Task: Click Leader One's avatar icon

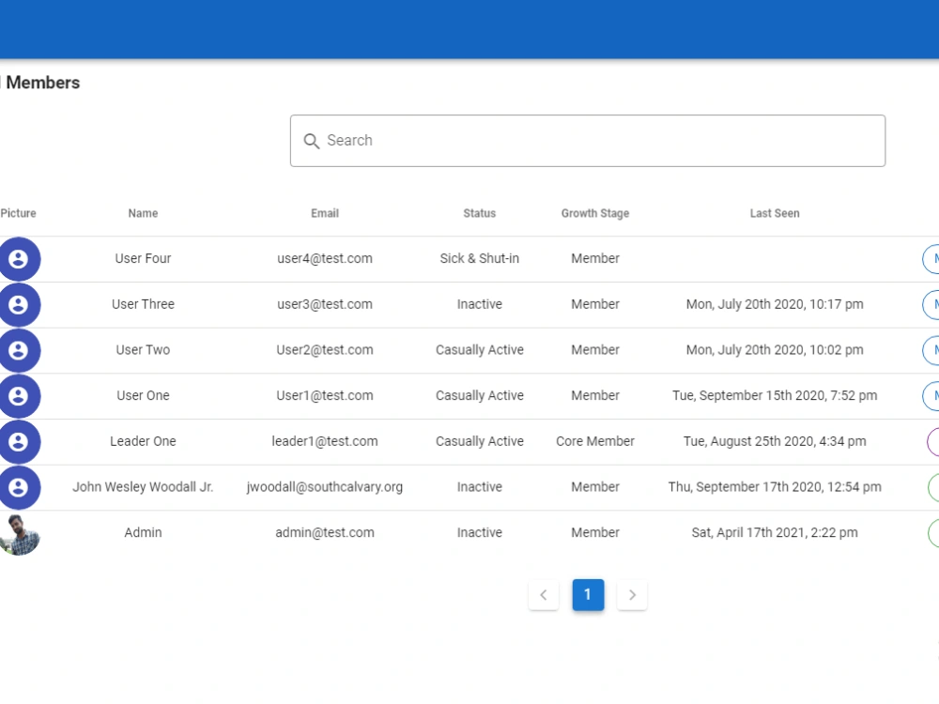Action: tap(19, 441)
